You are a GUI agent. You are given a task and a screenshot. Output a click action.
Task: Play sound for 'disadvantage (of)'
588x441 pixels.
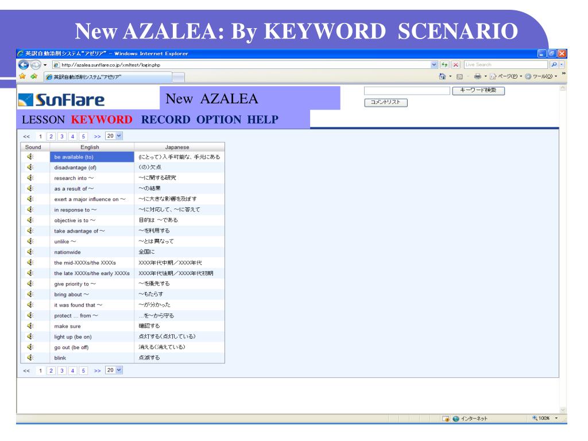point(30,167)
